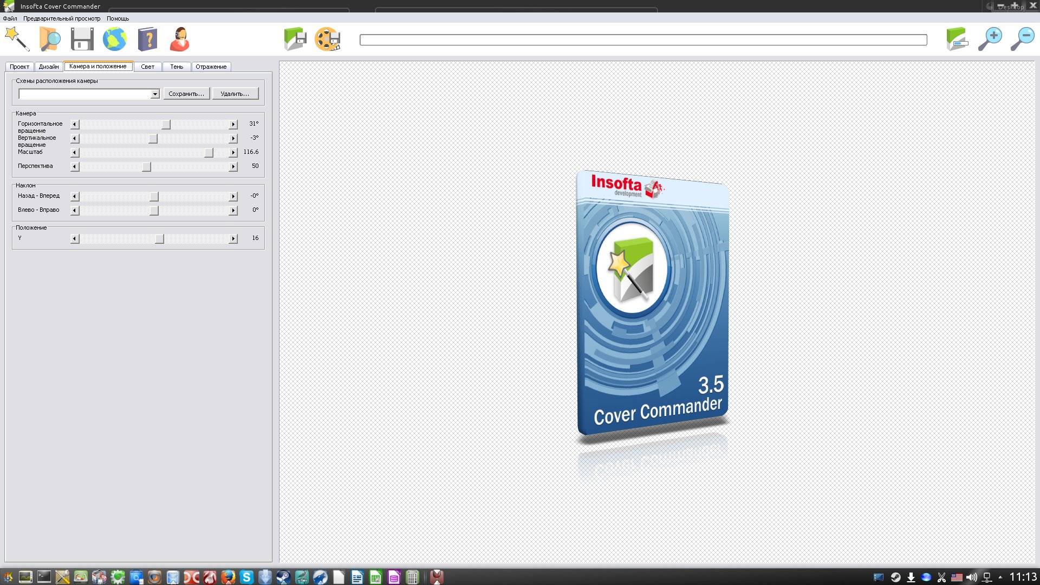Click the support person icon
Screen dimensions: 1040x585
(180, 39)
